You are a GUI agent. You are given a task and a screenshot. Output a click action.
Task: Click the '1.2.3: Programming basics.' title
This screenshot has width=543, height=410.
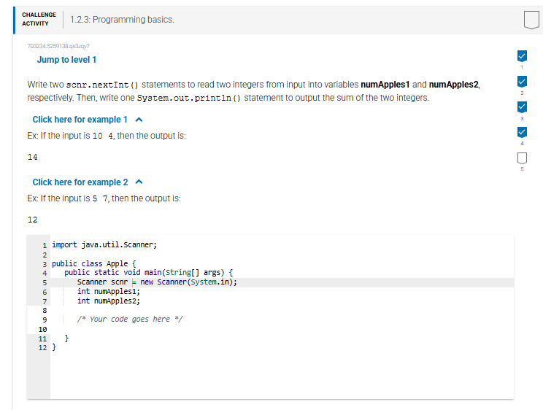coord(122,20)
